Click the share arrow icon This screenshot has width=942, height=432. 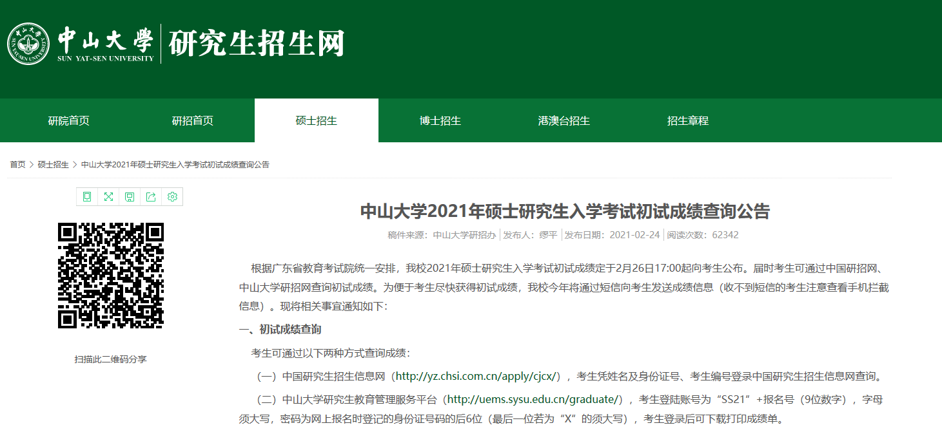click(151, 197)
